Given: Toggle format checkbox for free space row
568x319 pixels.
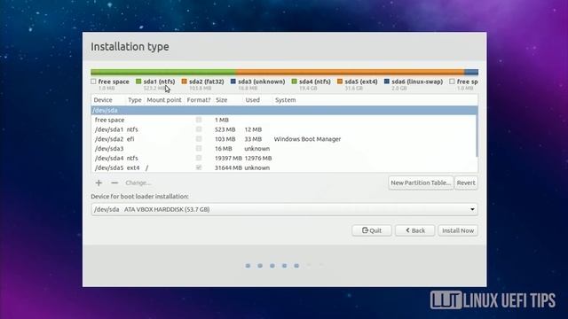Looking at the screenshot, I should (199, 120).
